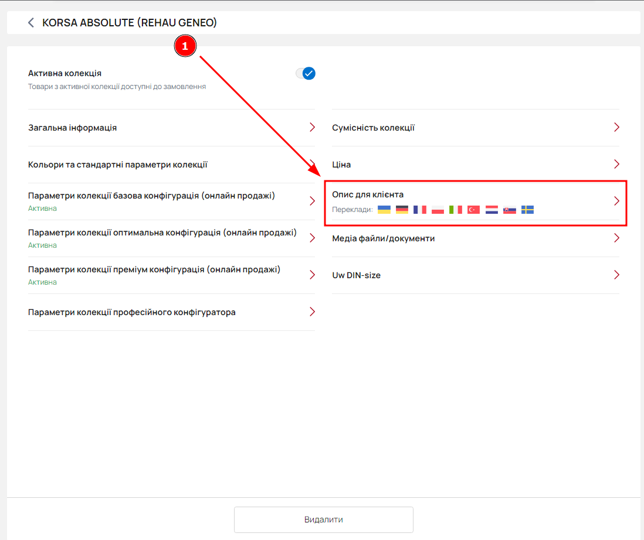This screenshot has width=644, height=540.
Task: Open Медіа файли/документи chevron
Action: [616, 238]
